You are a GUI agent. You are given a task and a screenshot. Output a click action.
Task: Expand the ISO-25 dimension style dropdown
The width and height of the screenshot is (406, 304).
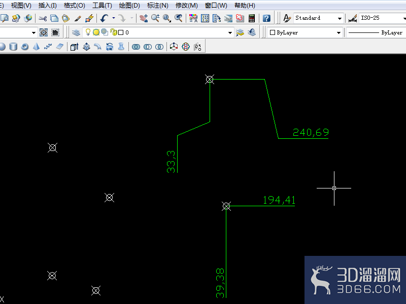click(x=404, y=18)
